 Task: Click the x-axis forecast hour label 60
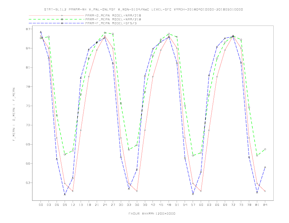[x=201, y=205]
